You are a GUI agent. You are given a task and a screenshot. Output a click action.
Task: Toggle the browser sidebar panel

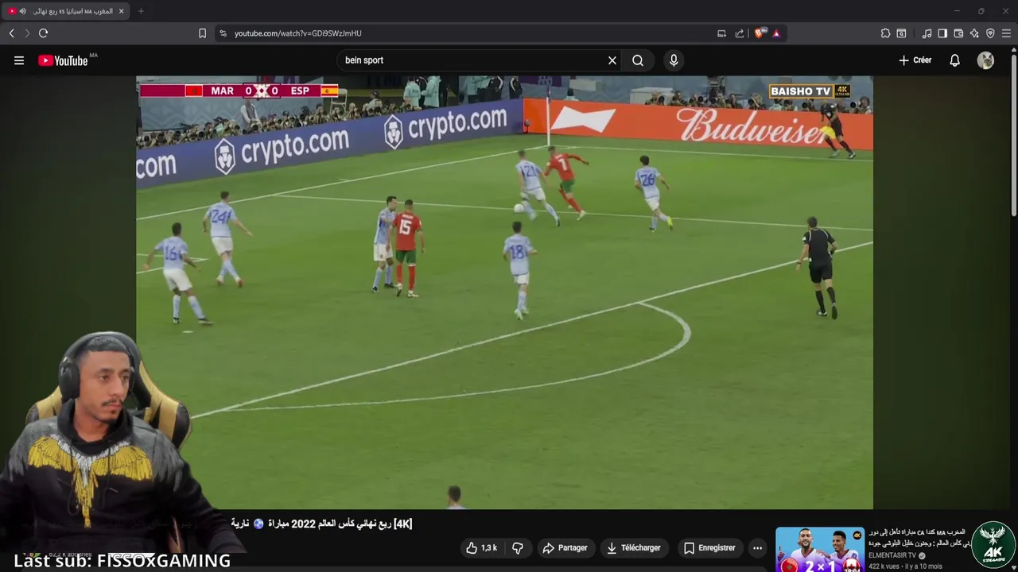[942, 33]
